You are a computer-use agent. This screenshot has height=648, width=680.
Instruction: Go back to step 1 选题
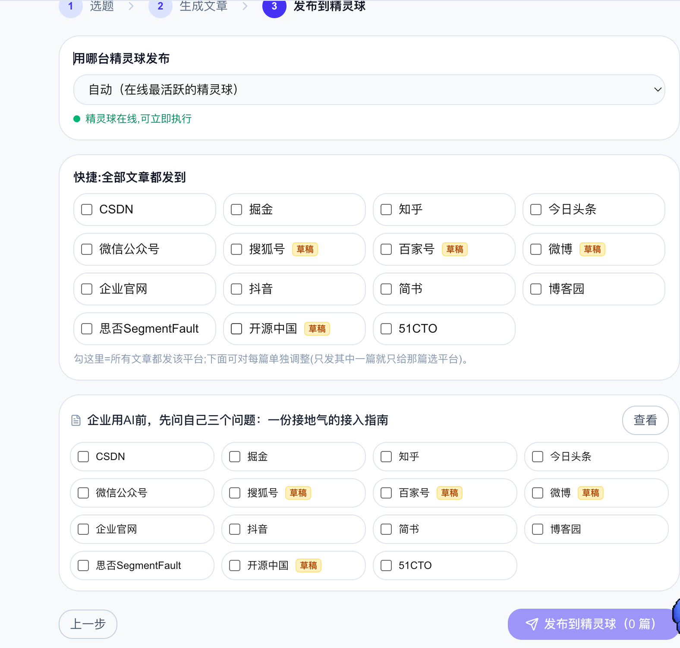point(87,6)
